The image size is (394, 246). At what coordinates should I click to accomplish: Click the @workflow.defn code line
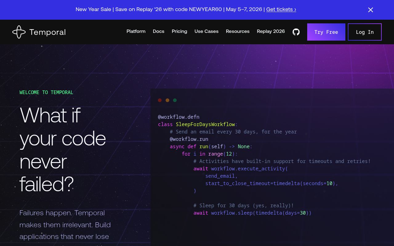pyautogui.click(x=179, y=117)
